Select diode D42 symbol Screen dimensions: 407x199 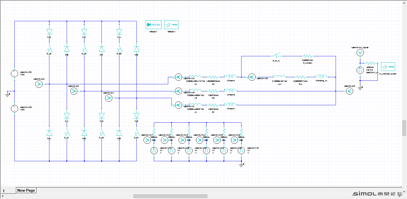pos(84,32)
